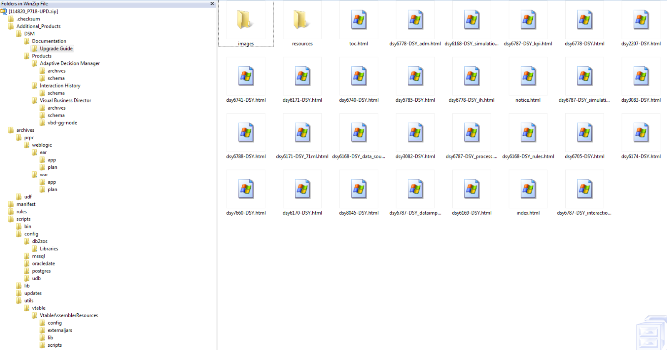Select the externaljars tree folder
The height and width of the screenshot is (350, 667).
click(x=60, y=330)
